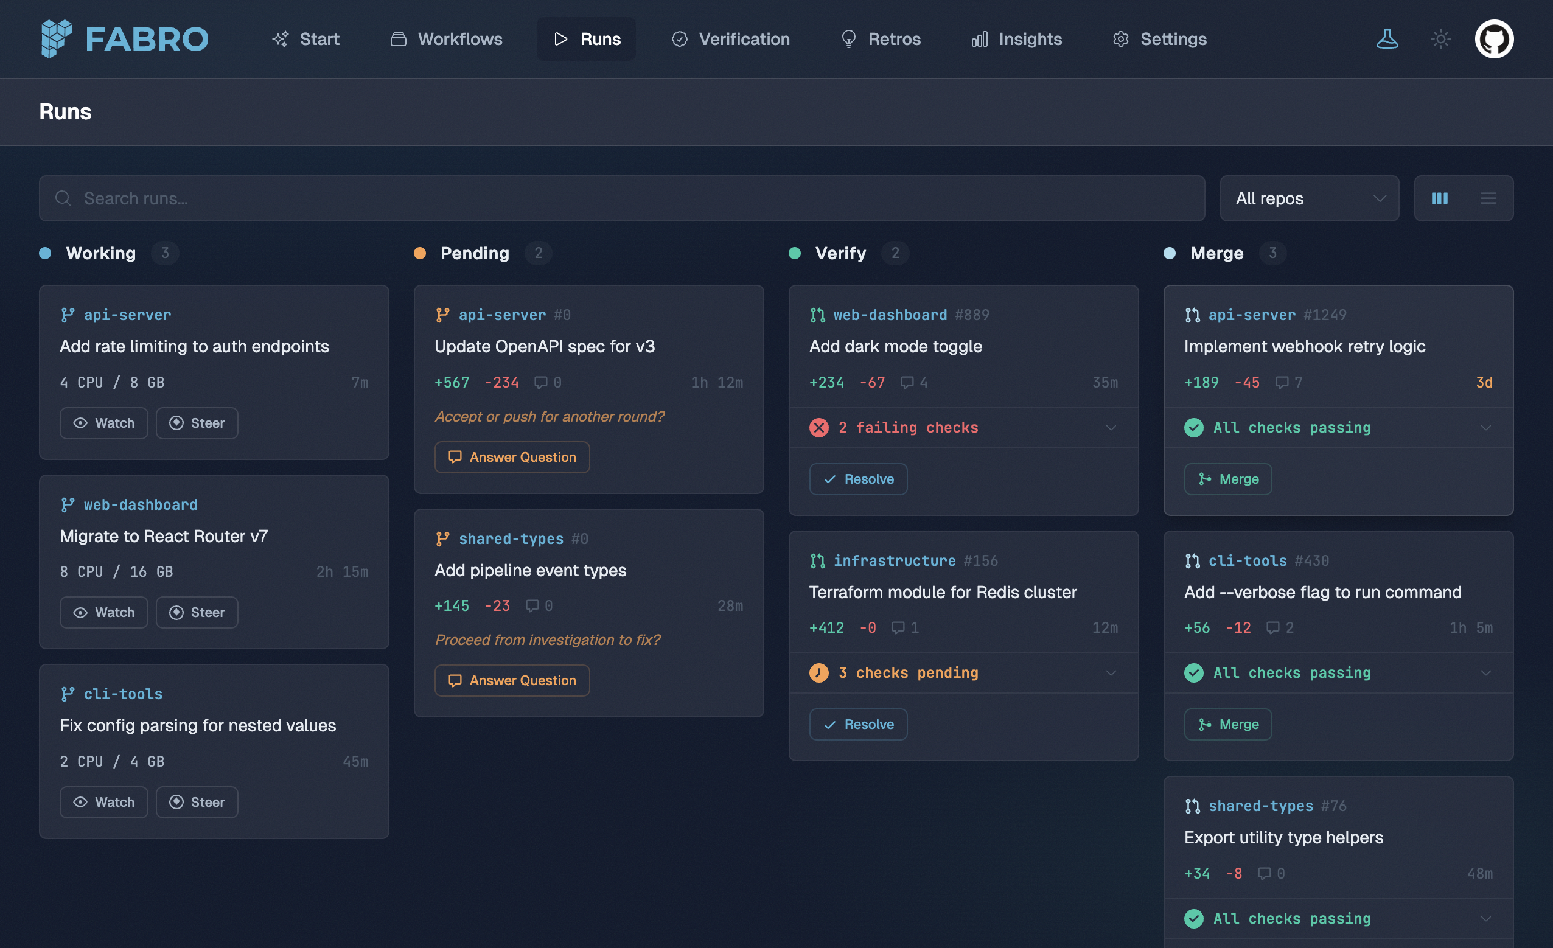
Task: Click the search magnifier icon in the runs search bar
Action: click(x=64, y=198)
